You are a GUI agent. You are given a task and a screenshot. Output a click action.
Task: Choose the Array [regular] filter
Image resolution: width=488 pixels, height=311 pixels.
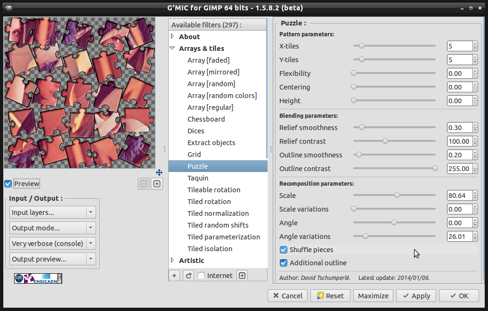coord(210,107)
